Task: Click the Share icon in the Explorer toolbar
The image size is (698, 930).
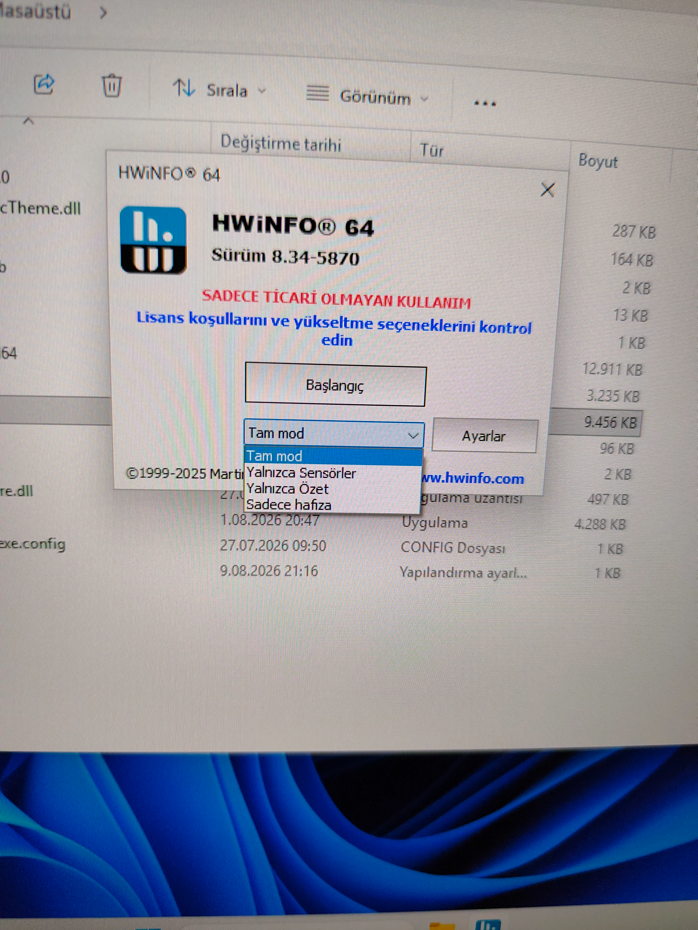Action: click(44, 84)
